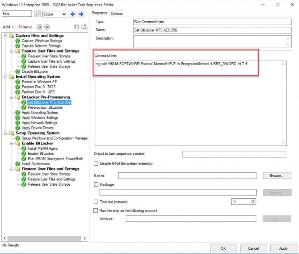Collapse Capture User Files and Settings group
The height and width of the screenshot is (254, 299).
12,51
